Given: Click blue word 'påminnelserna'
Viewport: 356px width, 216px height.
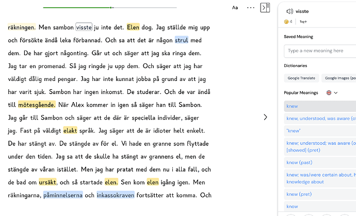Looking at the screenshot, I should pos(63,195).
